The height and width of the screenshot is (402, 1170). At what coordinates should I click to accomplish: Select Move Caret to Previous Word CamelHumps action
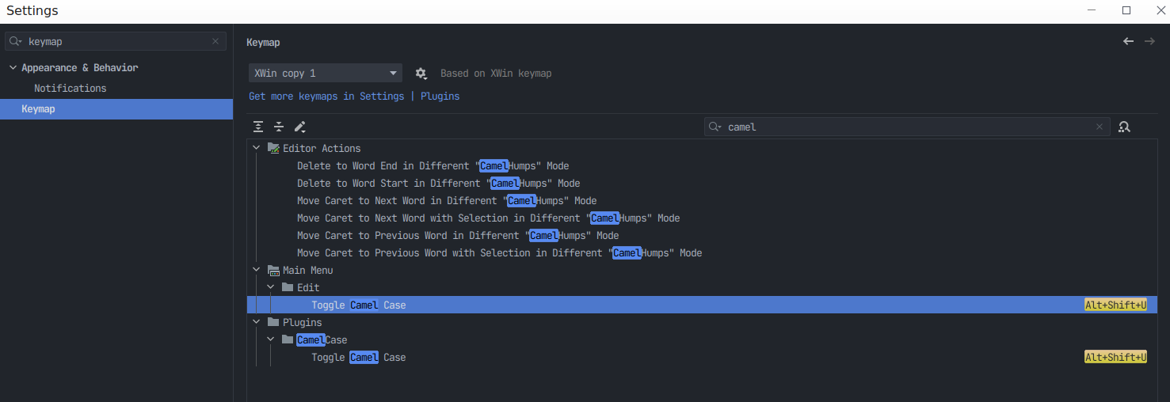click(458, 235)
